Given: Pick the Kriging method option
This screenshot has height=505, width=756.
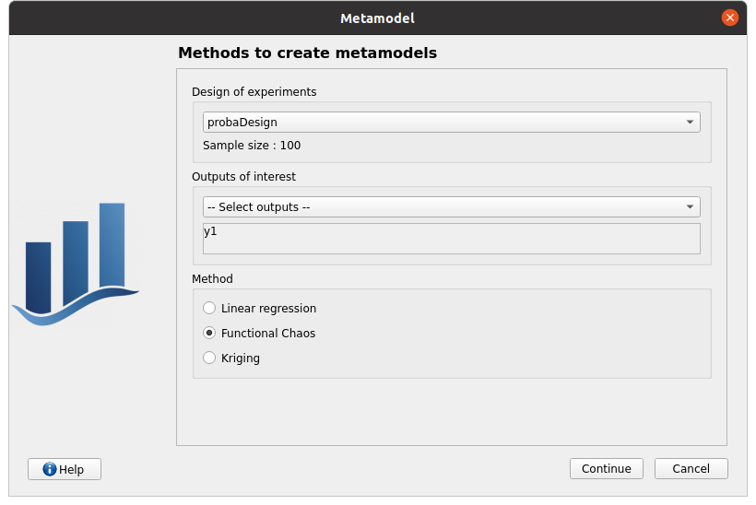Looking at the screenshot, I should coord(209,358).
